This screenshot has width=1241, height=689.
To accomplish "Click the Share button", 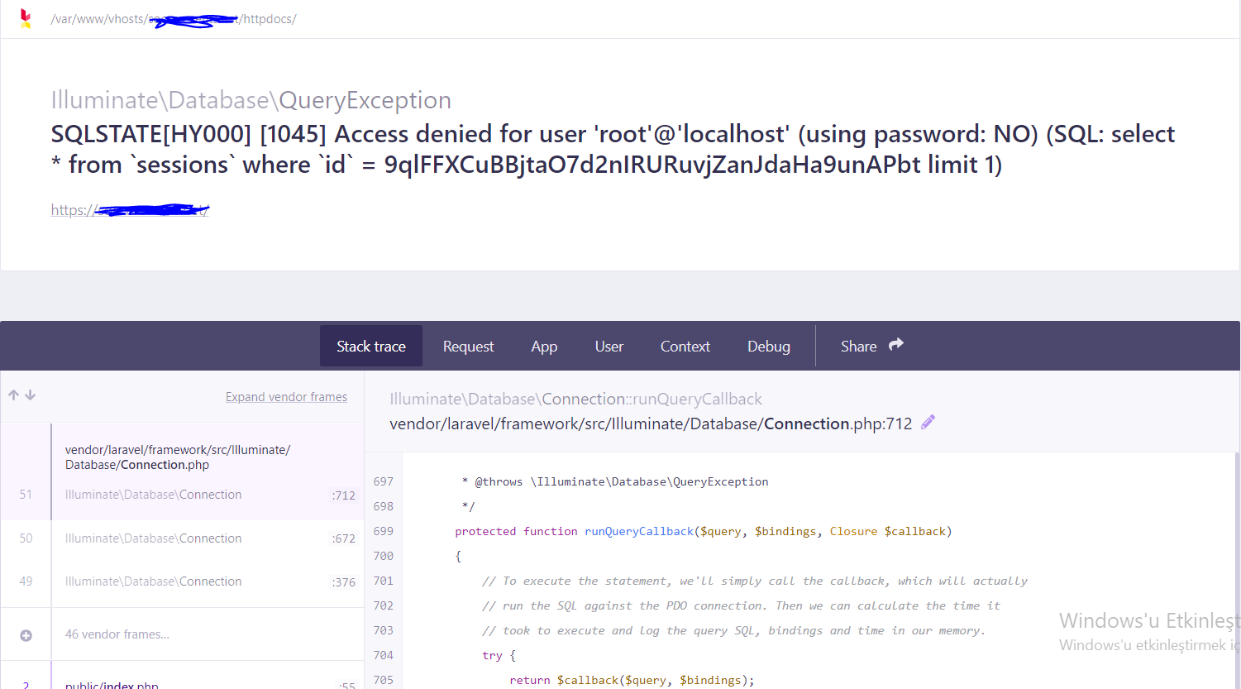I will tap(871, 346).
